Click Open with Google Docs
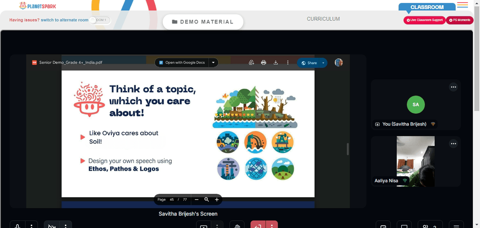The height and width of the screenshot is (228, 480). tap(182, 62)
